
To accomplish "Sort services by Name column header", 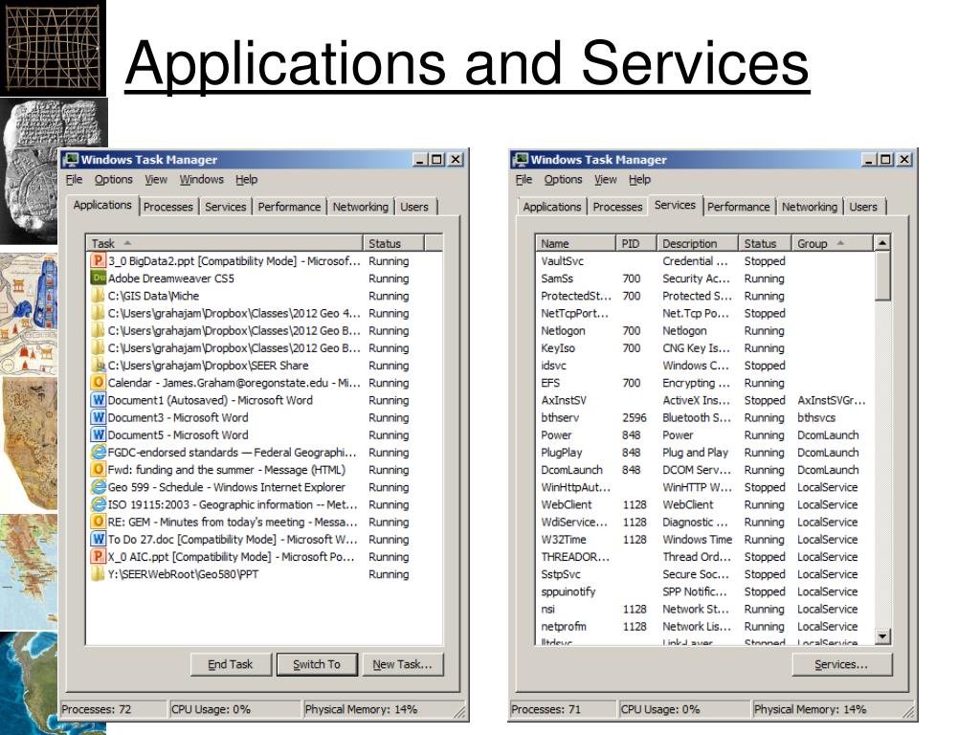I will click(x=575, y=243).
